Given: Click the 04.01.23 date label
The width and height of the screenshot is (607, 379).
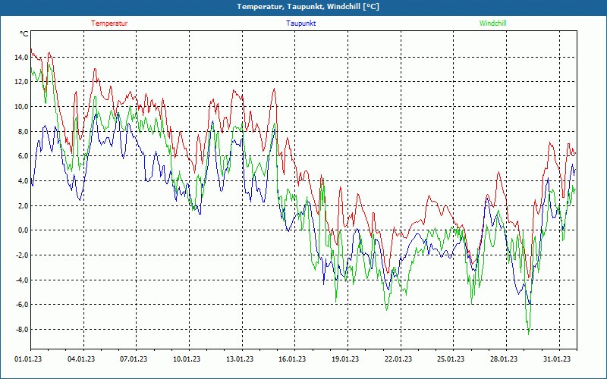Looking at the screenshot, I should point(81,359).
